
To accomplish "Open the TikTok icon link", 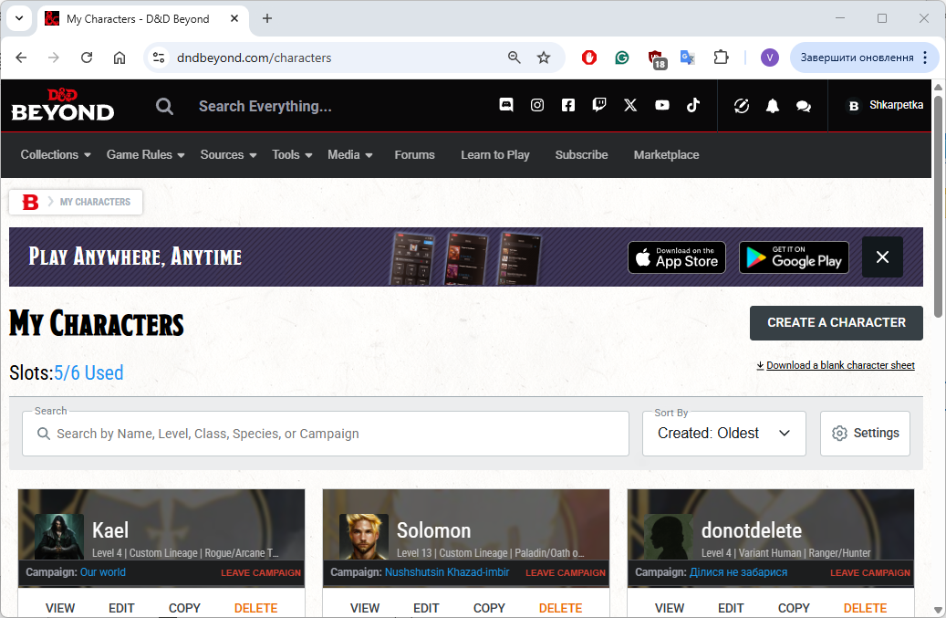I will point(693,105).
